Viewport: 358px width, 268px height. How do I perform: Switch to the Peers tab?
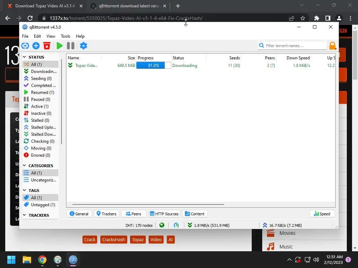(134, 214)
